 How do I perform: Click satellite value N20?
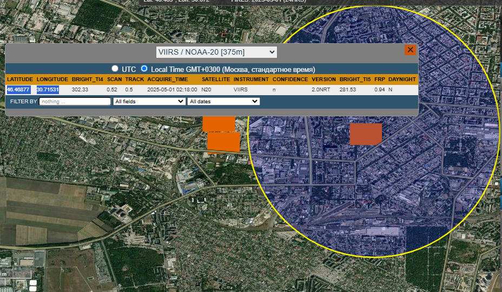coord(206,90)
